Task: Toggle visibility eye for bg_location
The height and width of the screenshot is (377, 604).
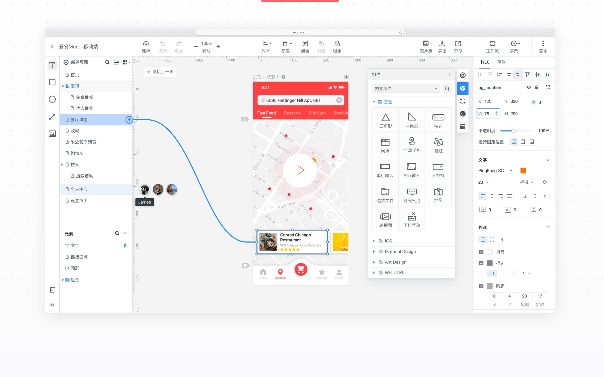Action: [x=529, y=87]
